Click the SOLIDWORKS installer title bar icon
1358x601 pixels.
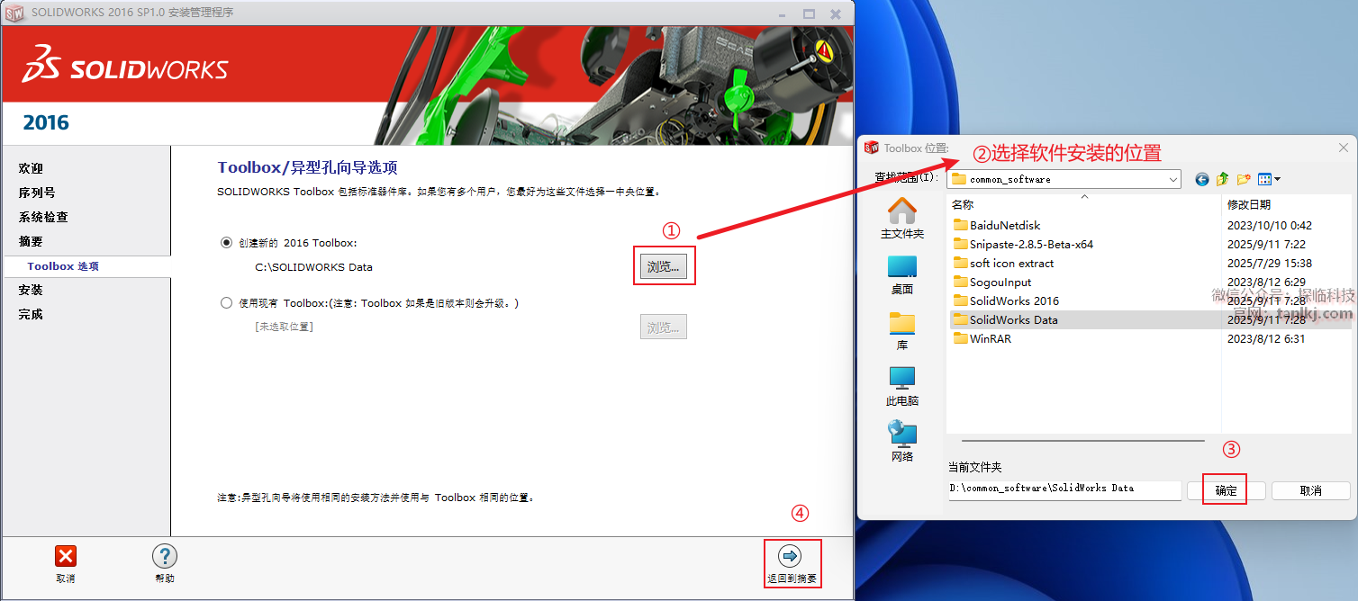click(15, 13)
